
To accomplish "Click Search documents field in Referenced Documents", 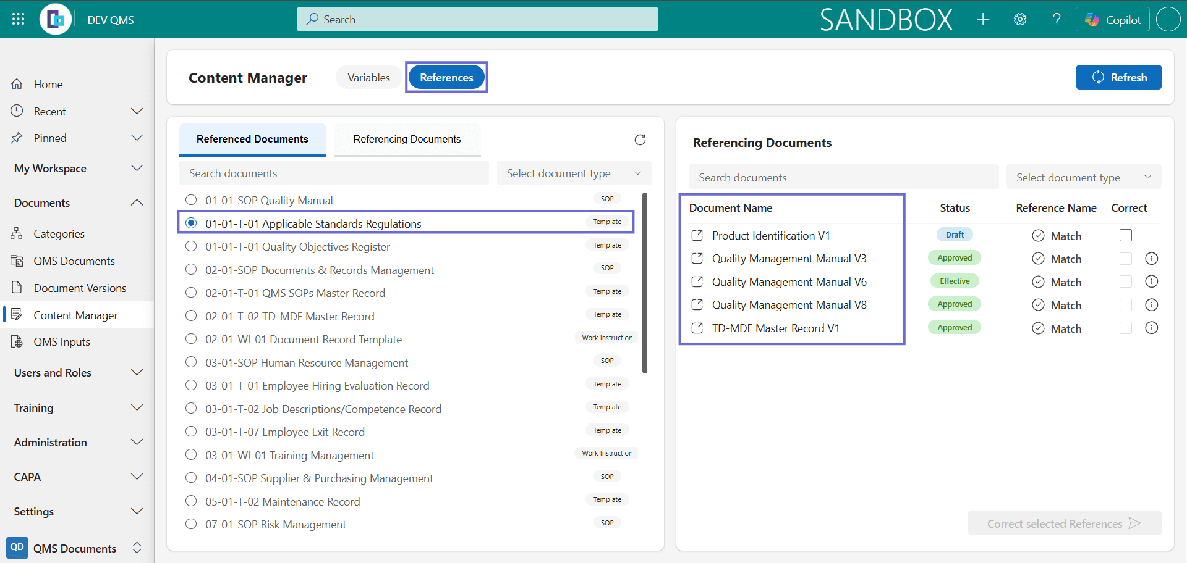I will click(334, 173).
